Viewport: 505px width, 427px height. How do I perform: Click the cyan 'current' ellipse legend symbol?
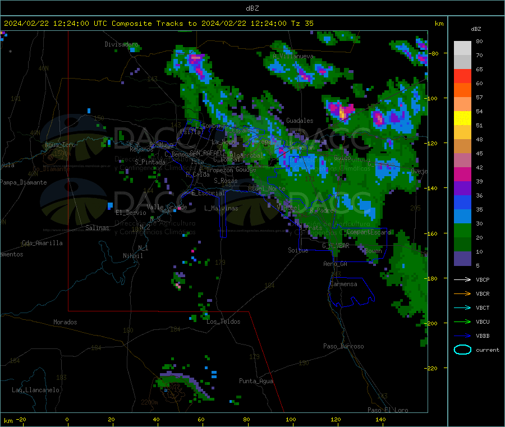click(x=462, y=350)
